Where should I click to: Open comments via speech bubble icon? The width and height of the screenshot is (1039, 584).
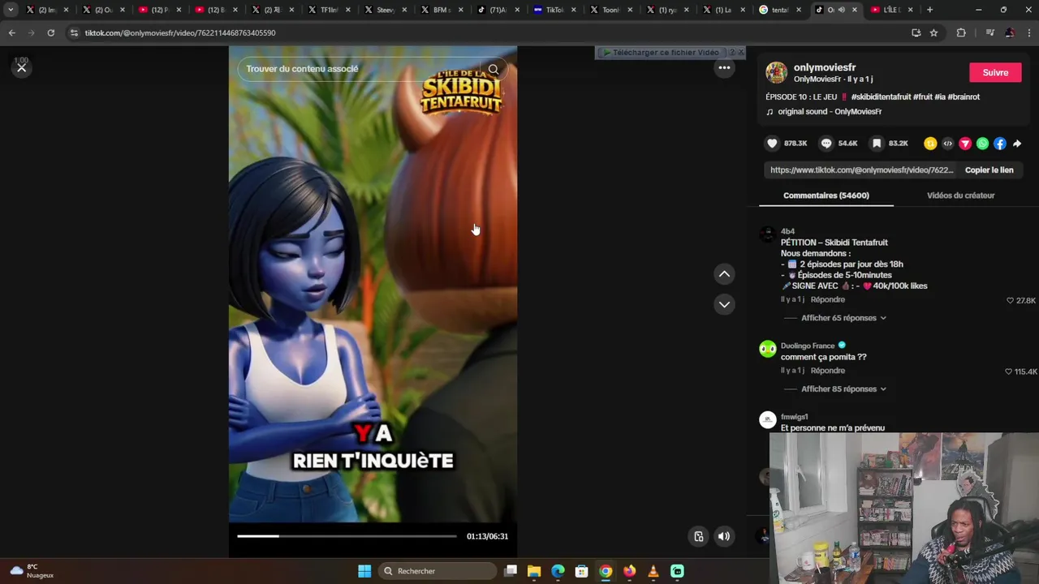[826, 144]
